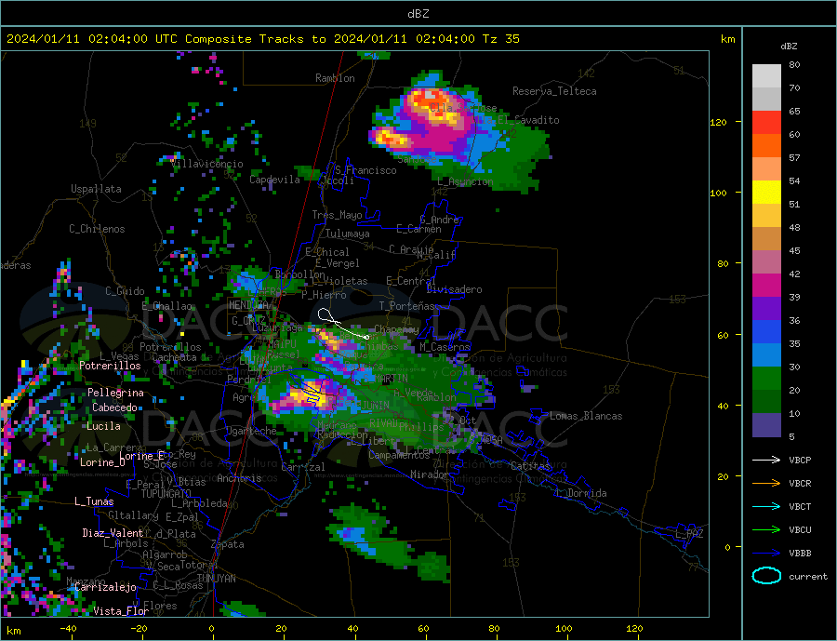This screenshot has height=641, width=837.
Task: Click the C_Chilenos map label
Action: coord(97,229)
